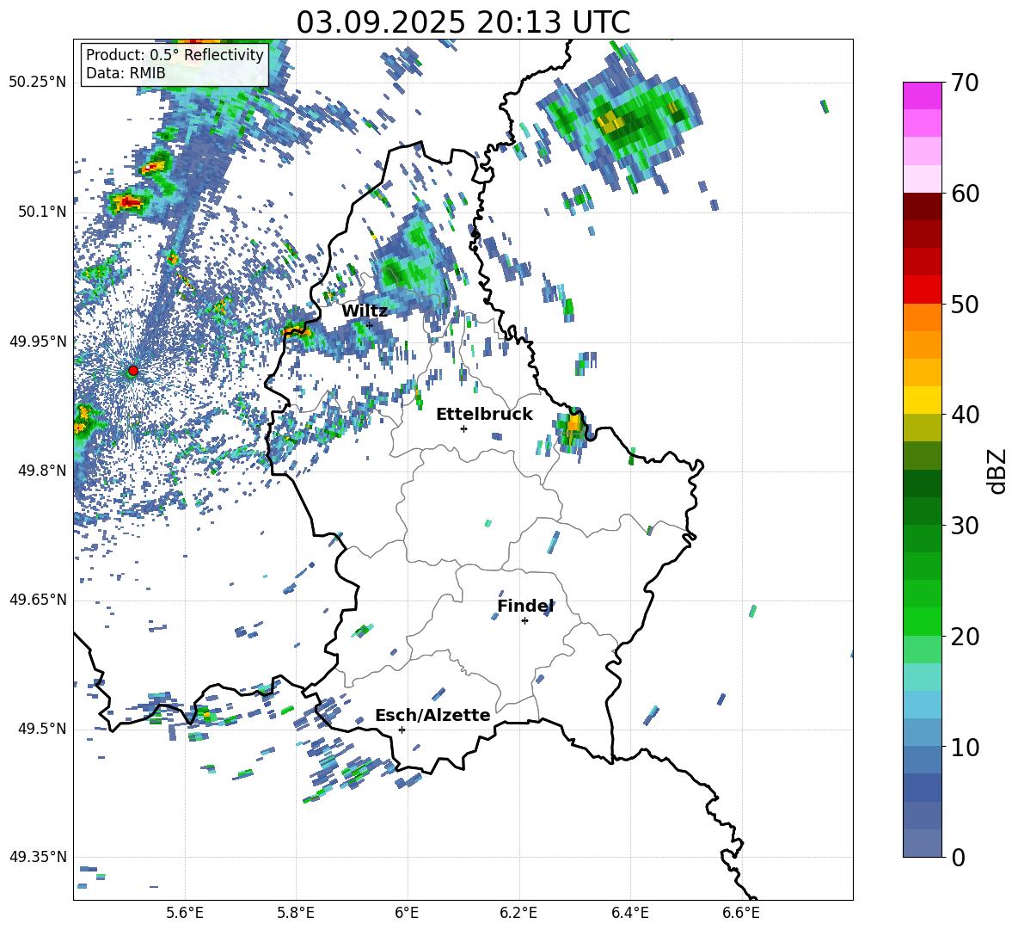
Task: Click the 5.6°E longitude label
Action: [x=185, y=914]
